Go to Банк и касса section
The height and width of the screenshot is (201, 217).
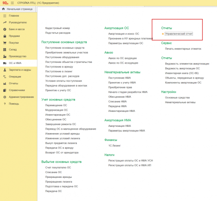pyautogui.click(x=17, y=29)
